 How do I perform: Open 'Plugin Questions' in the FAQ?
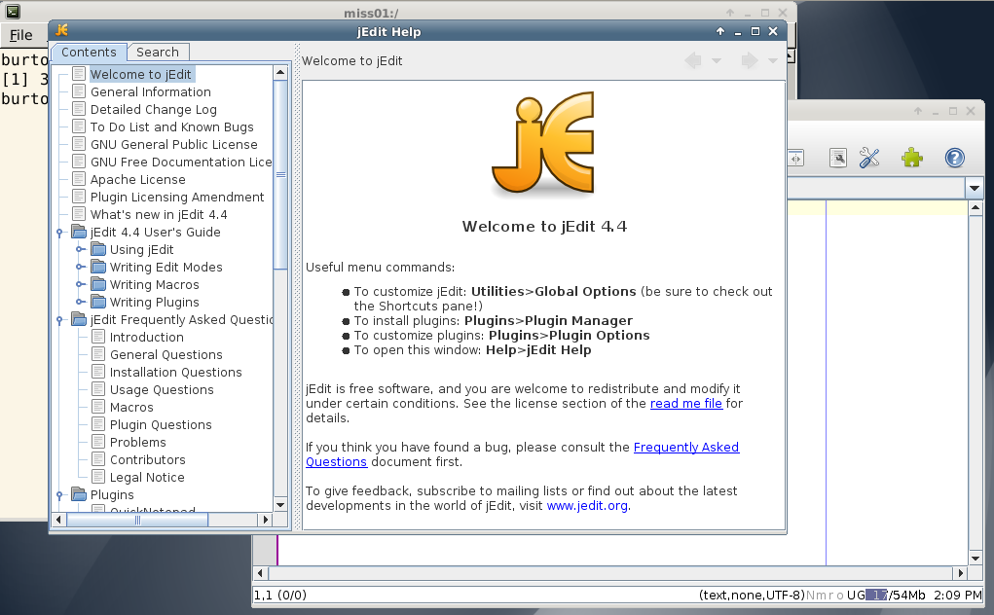point(161,425)
